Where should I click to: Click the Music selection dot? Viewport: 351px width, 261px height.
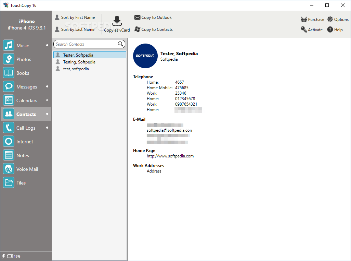(x=47, y=45)
